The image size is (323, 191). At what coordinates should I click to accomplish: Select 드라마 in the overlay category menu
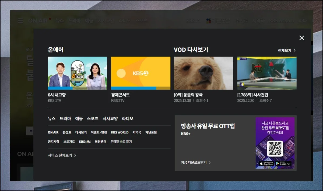65,118
